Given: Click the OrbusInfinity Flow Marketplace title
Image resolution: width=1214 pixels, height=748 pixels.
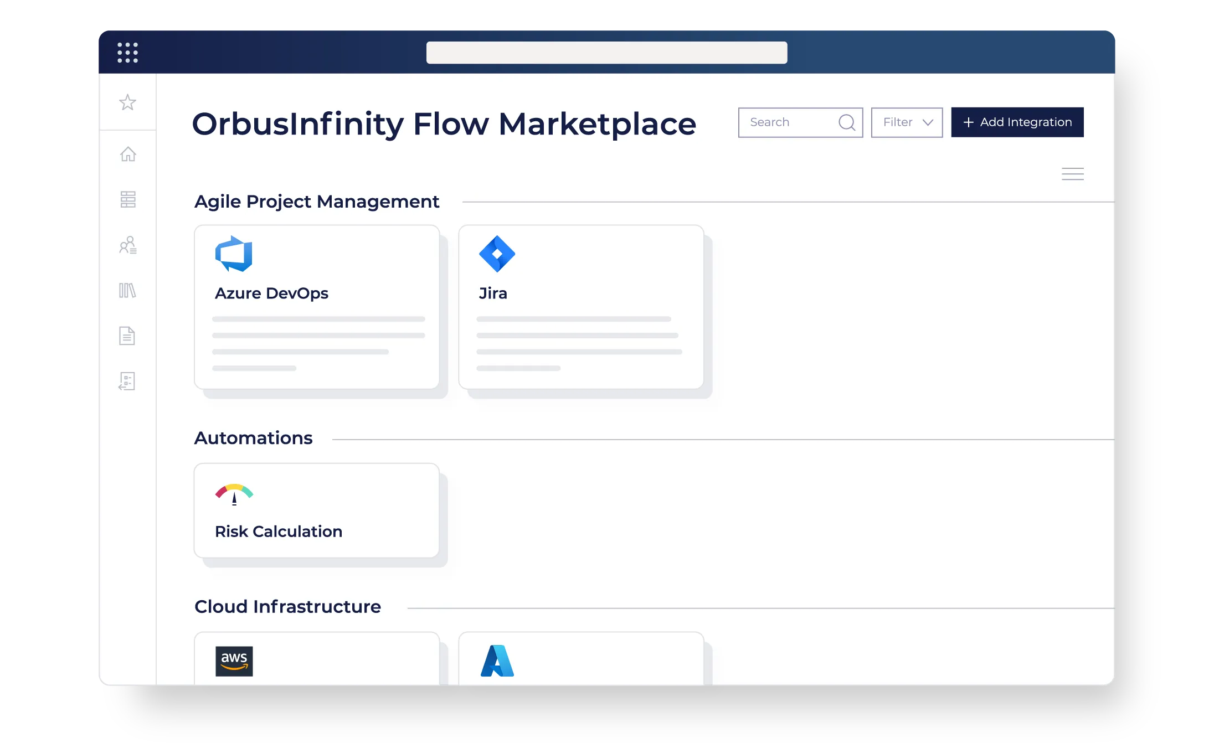Looking at the screenshot, I should [444, 123].
